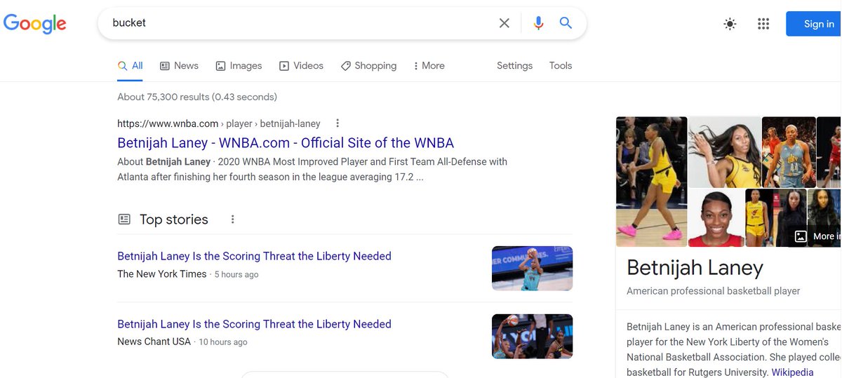
Task: Open News Chant USA Laney story link
Action: coord(254,324)
